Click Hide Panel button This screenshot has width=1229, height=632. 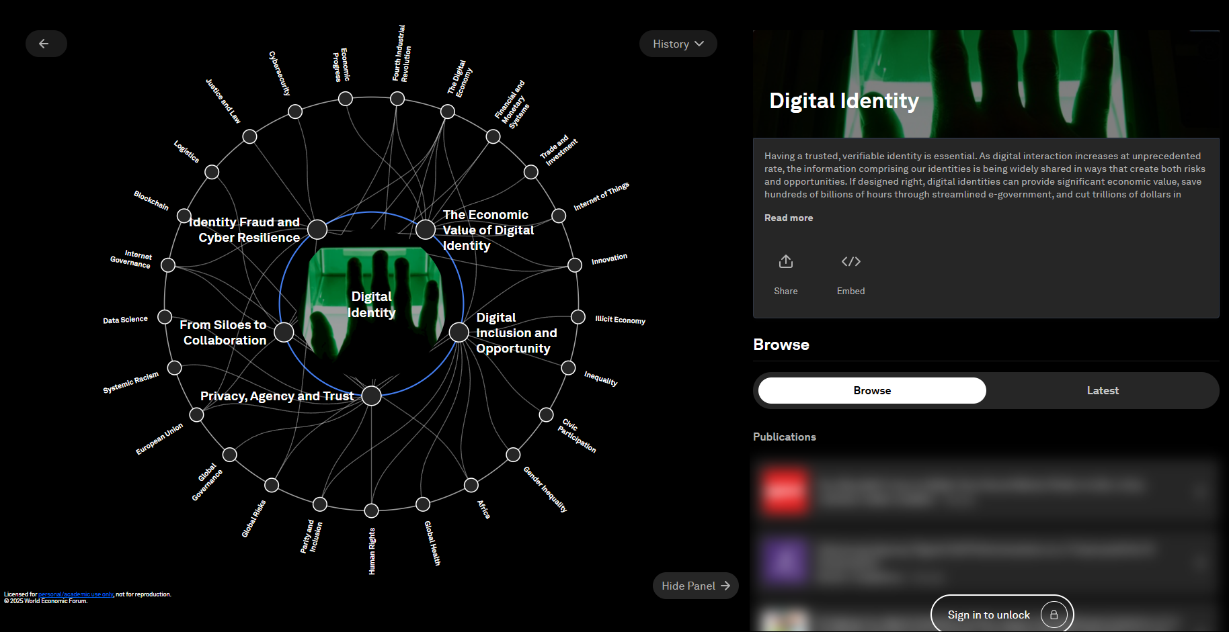click(x=695, y=586)
